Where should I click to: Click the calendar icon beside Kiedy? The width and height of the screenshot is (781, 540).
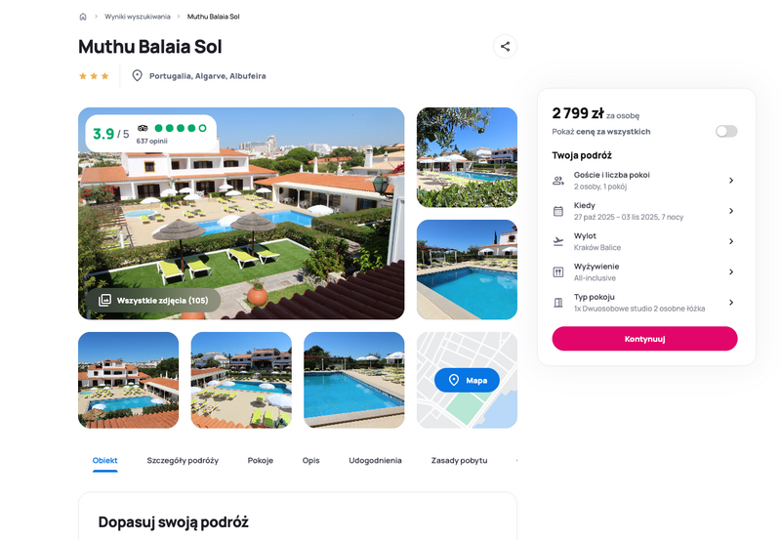click(558, 211)
